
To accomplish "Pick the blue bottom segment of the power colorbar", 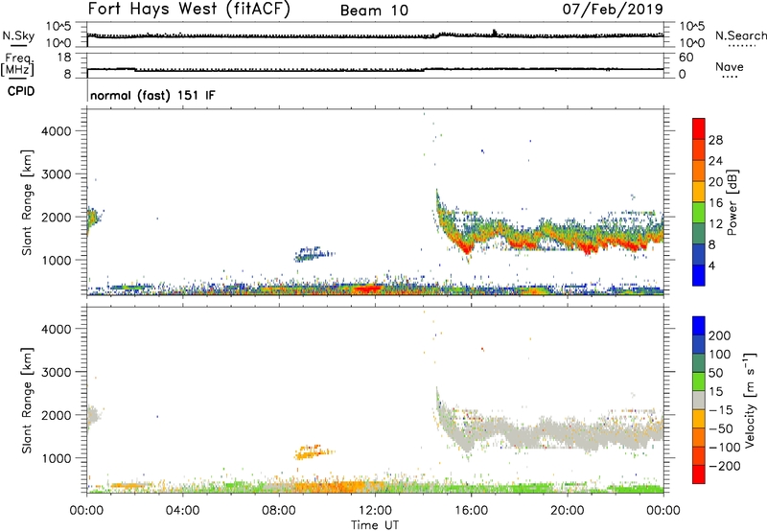I will [699, 275].
